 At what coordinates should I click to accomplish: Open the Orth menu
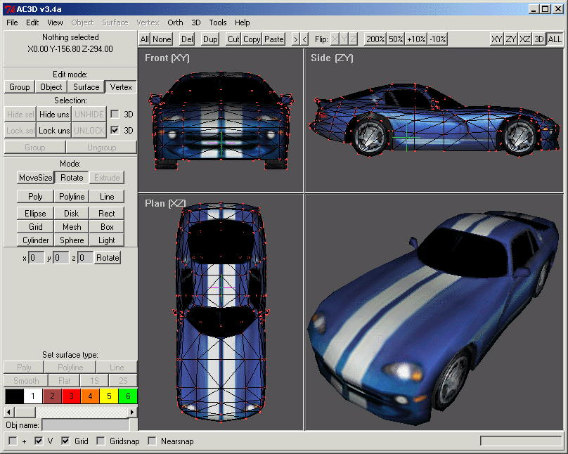click(175, 22)
